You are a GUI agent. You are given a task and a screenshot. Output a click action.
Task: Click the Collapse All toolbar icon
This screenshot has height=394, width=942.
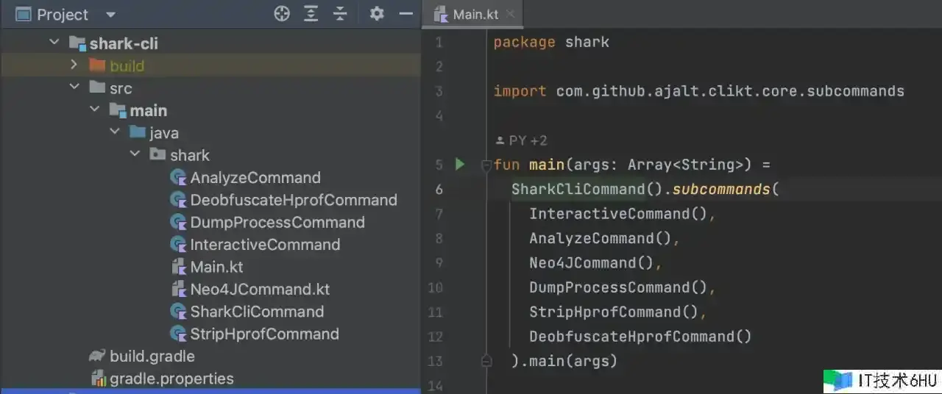[339, 14]
